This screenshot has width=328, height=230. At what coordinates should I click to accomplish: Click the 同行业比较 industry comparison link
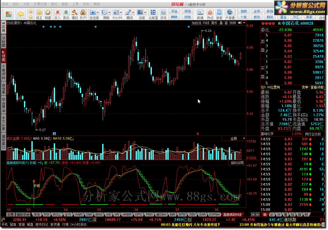313,134
